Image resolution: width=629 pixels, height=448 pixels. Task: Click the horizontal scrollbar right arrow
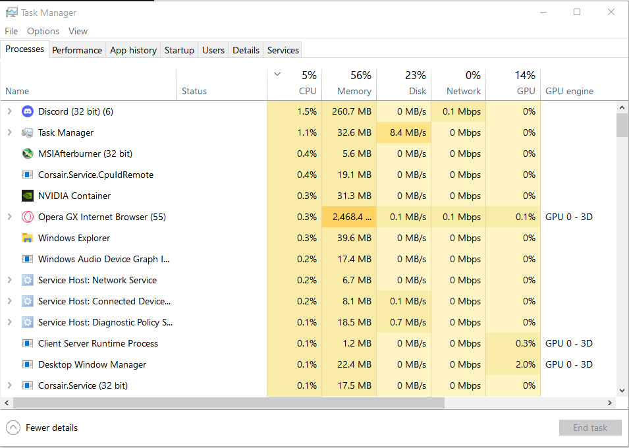tap(610, 403)
